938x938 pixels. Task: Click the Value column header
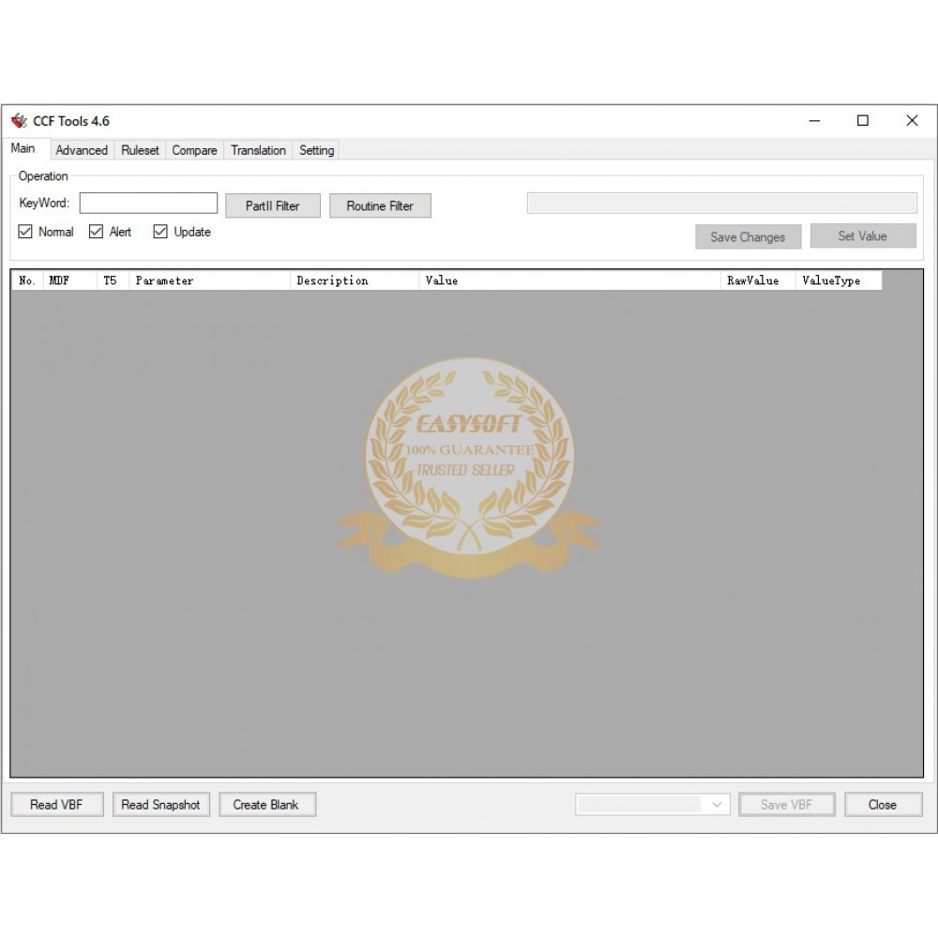coord(569,280)
